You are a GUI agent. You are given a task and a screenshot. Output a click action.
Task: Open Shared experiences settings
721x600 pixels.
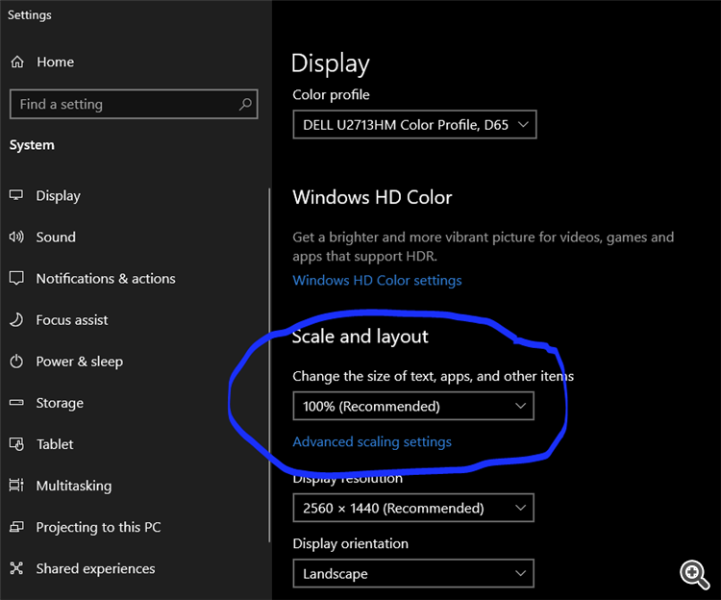[95, 568]
